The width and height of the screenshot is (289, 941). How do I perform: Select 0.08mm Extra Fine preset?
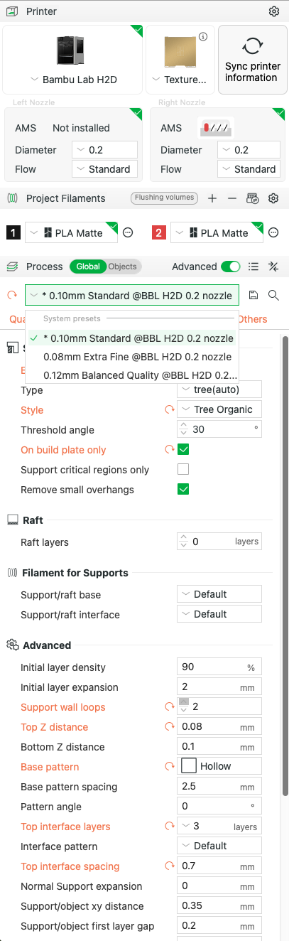click(137, 356)
